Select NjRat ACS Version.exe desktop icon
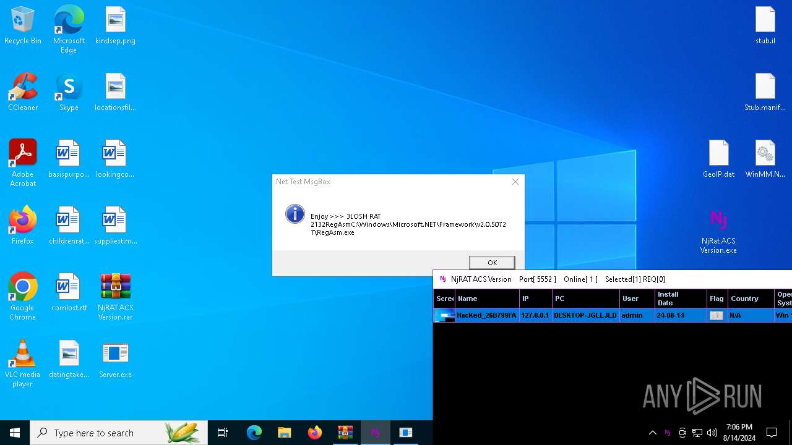The width and height of the screenshot is (792, 445). [718, 231]
